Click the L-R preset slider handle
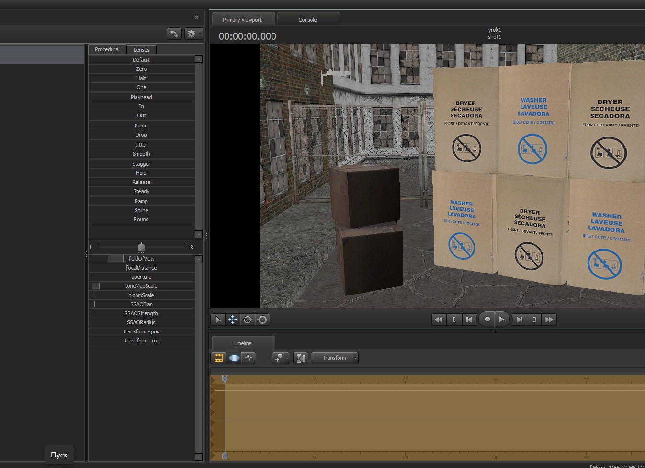This screenshot has height=468, width=645. (x=141, y=248)
